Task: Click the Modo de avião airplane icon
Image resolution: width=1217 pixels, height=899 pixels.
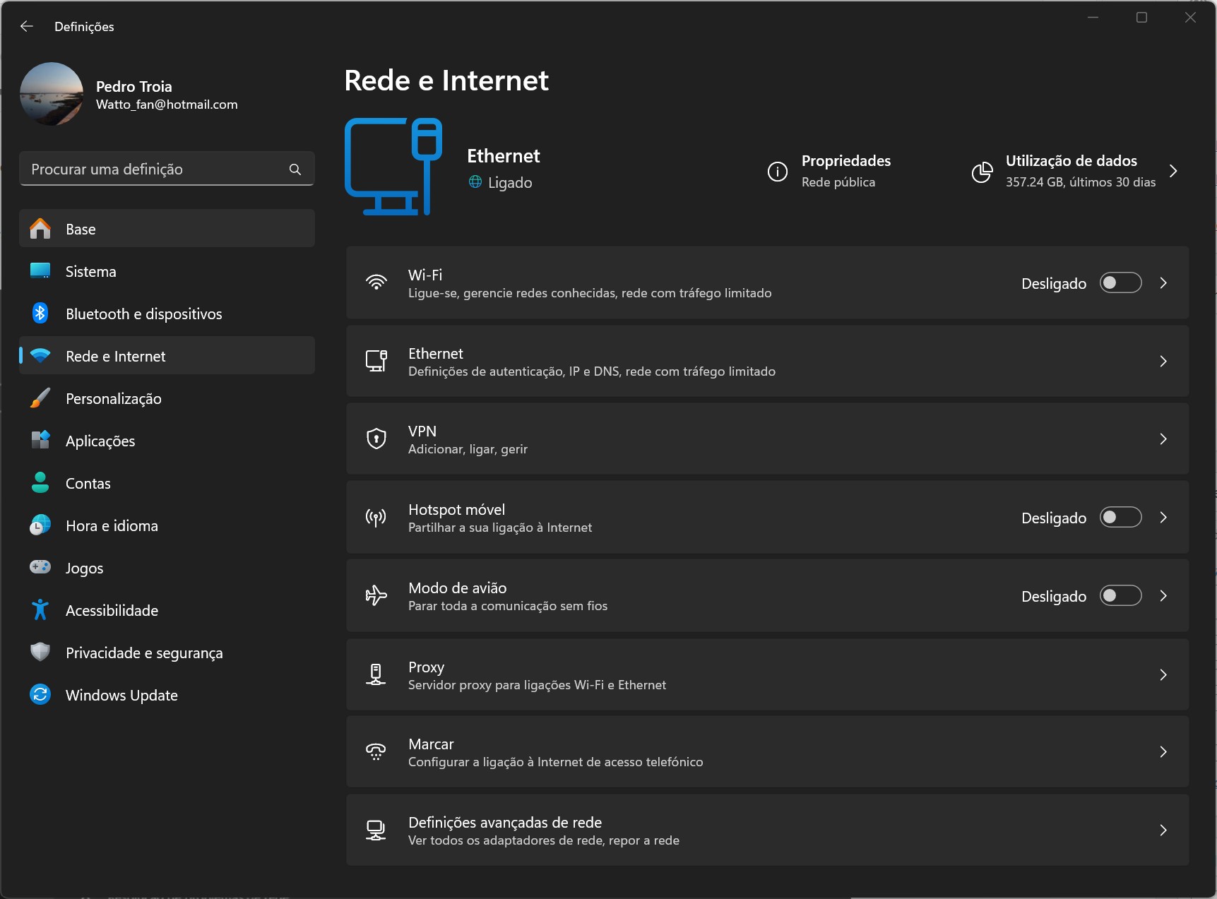Action: [376, 596]
